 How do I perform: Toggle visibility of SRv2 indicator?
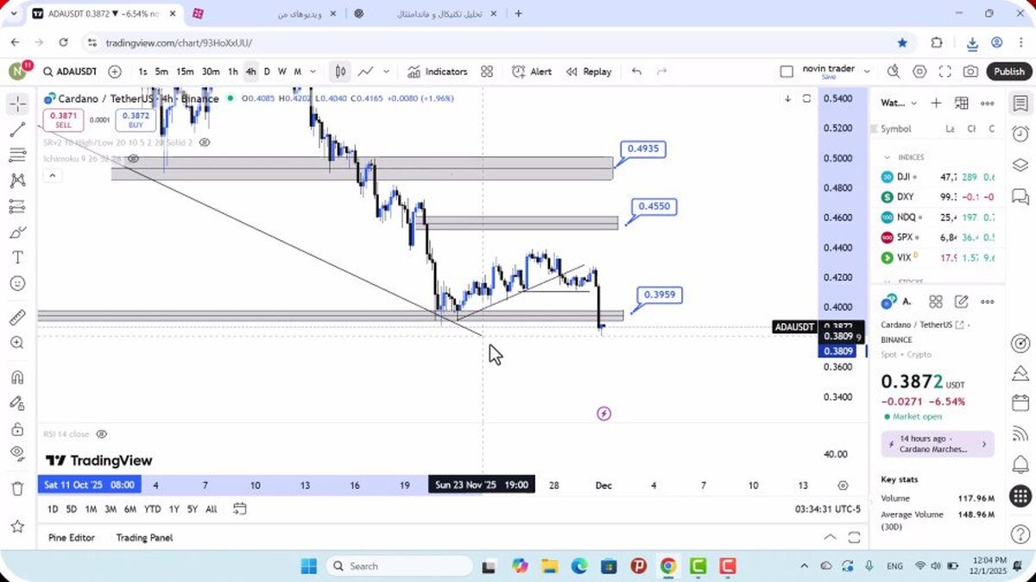click(x=205, y=142)
